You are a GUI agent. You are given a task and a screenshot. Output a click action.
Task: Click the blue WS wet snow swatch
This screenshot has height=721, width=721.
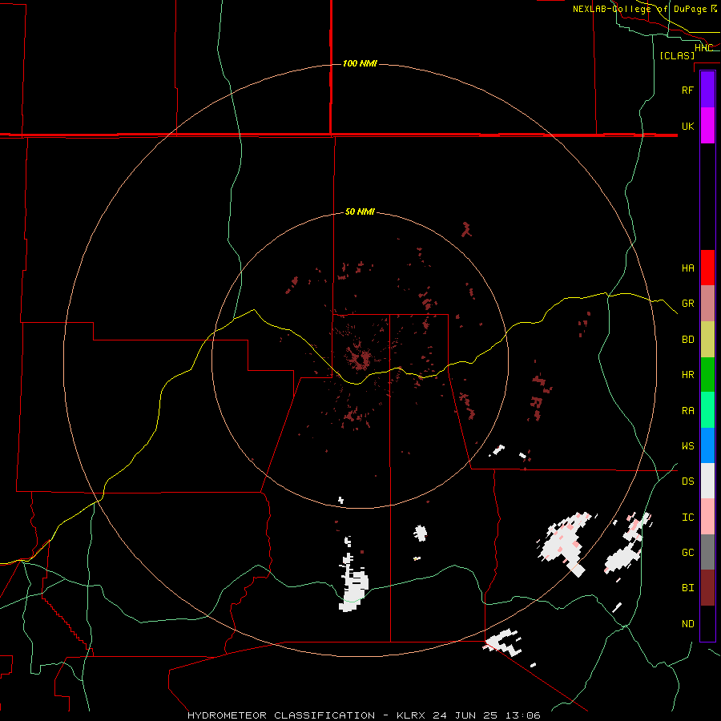click(x=707, y=445)
